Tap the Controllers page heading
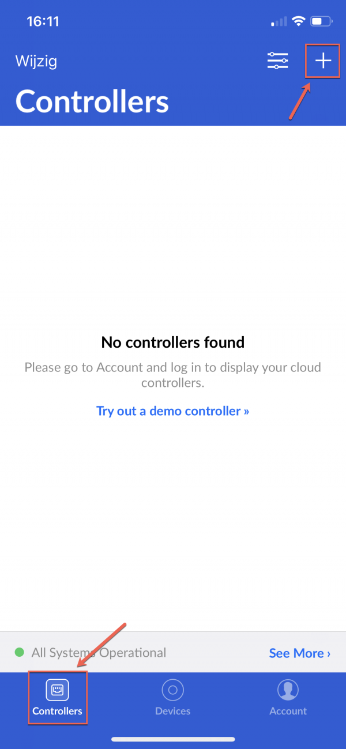 [x=92, y=101]
